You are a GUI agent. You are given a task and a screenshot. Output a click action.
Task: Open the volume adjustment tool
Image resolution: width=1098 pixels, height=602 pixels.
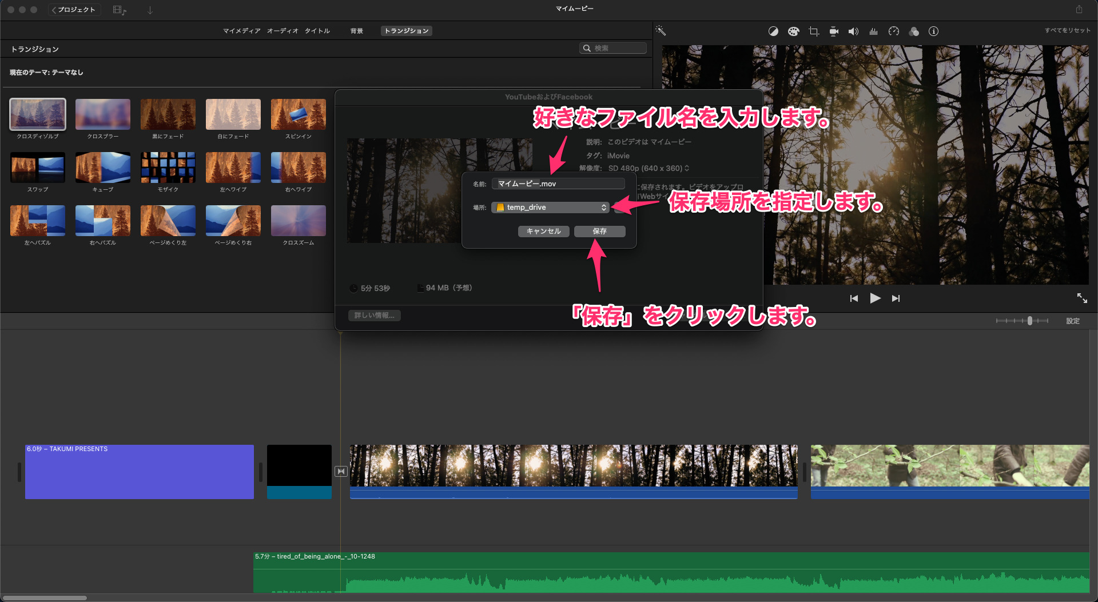[x=853, y=31]
